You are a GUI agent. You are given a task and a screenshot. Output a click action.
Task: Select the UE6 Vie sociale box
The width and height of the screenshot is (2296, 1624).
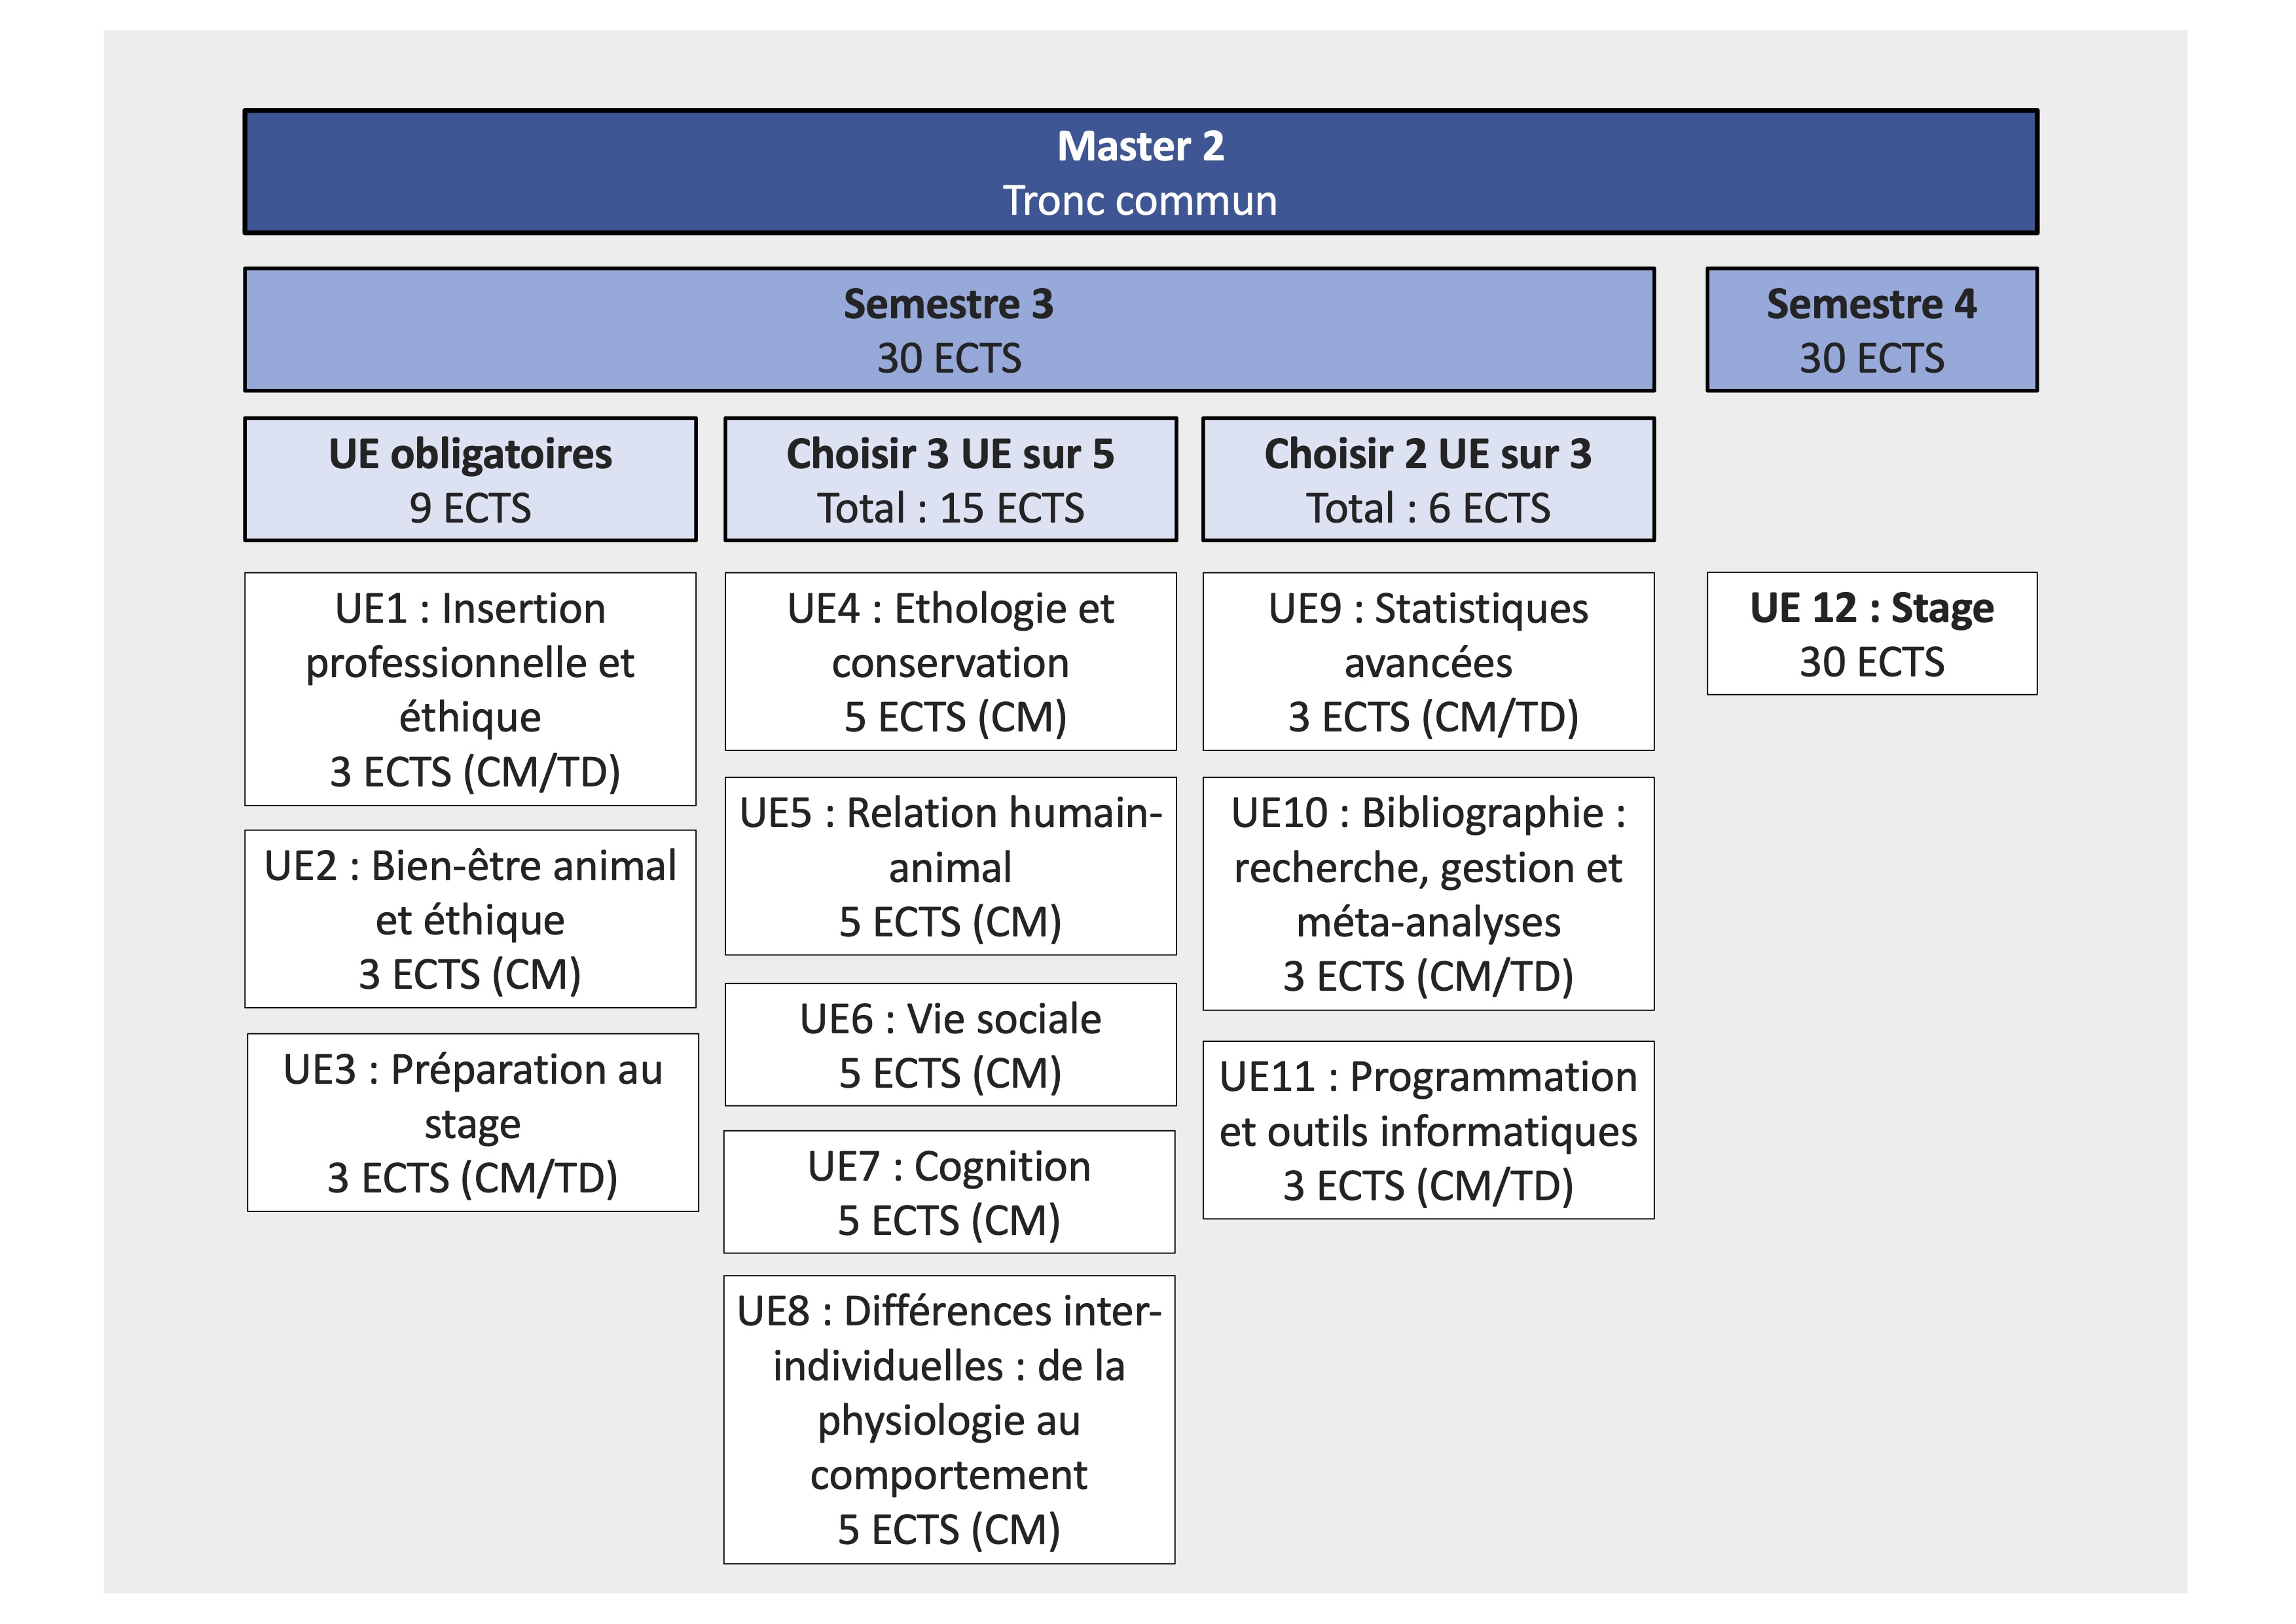point(950,1045)
